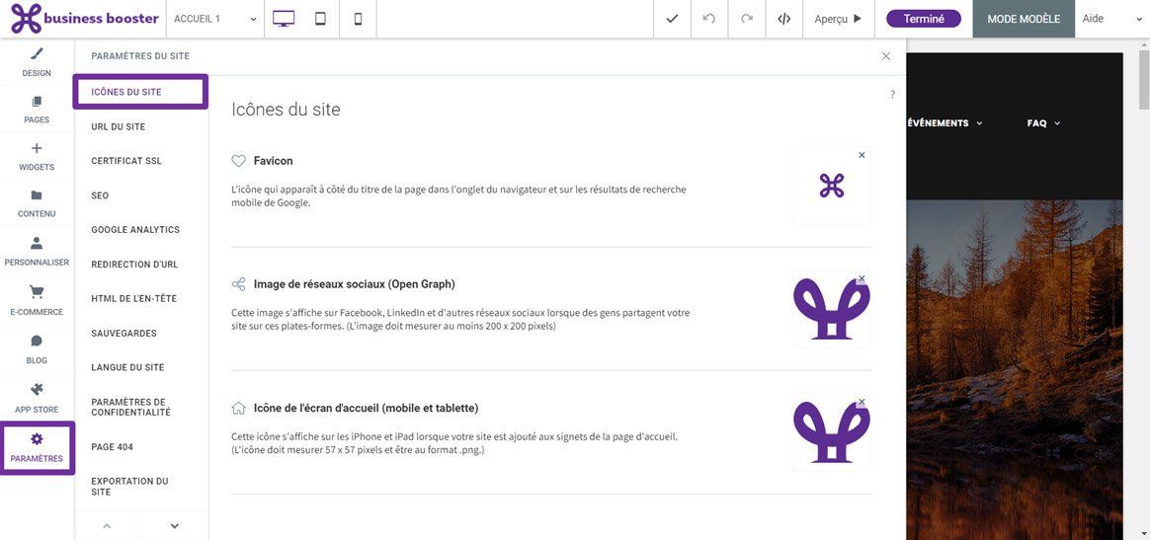This screenshot has width=1150, height=540.
Task: Expand the Événements menu chevron in preview
Action: pos(979,123)
